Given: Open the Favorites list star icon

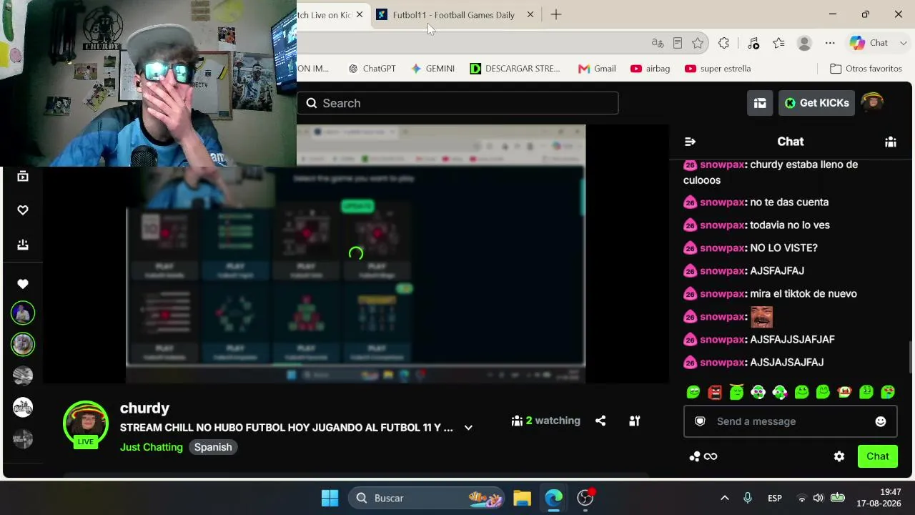Looking at the screenshot, I should [778, 43].
